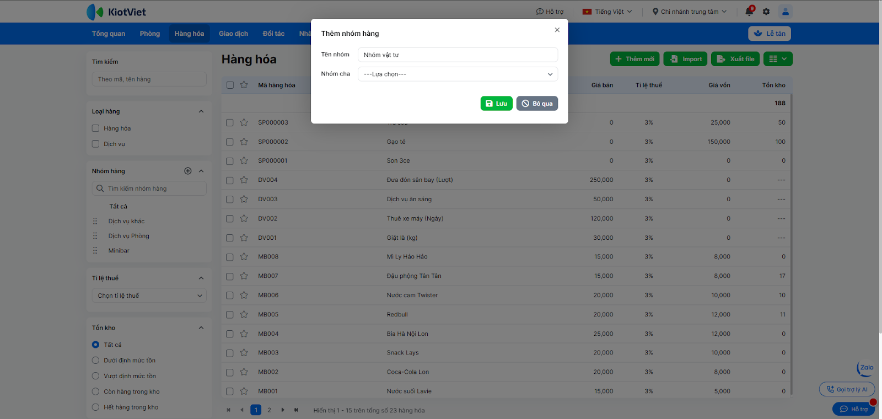The width and height of the screenshot is (882, 419).
Task: Open the Phòng menu
Action: coord(150,34)
